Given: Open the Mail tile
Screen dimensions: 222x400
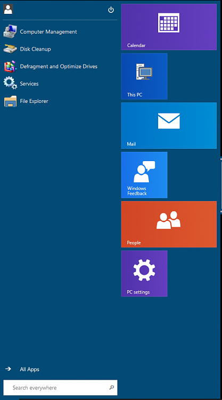Looking at the screenshot, I should [169, 125].
